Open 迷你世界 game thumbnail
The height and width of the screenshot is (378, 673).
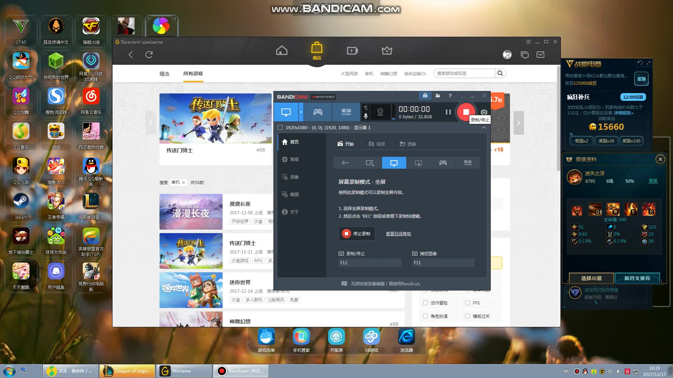[191, 290]
